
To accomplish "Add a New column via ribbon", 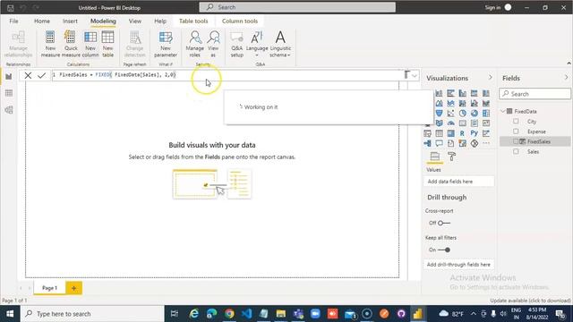I will click(x=90, y=44).
